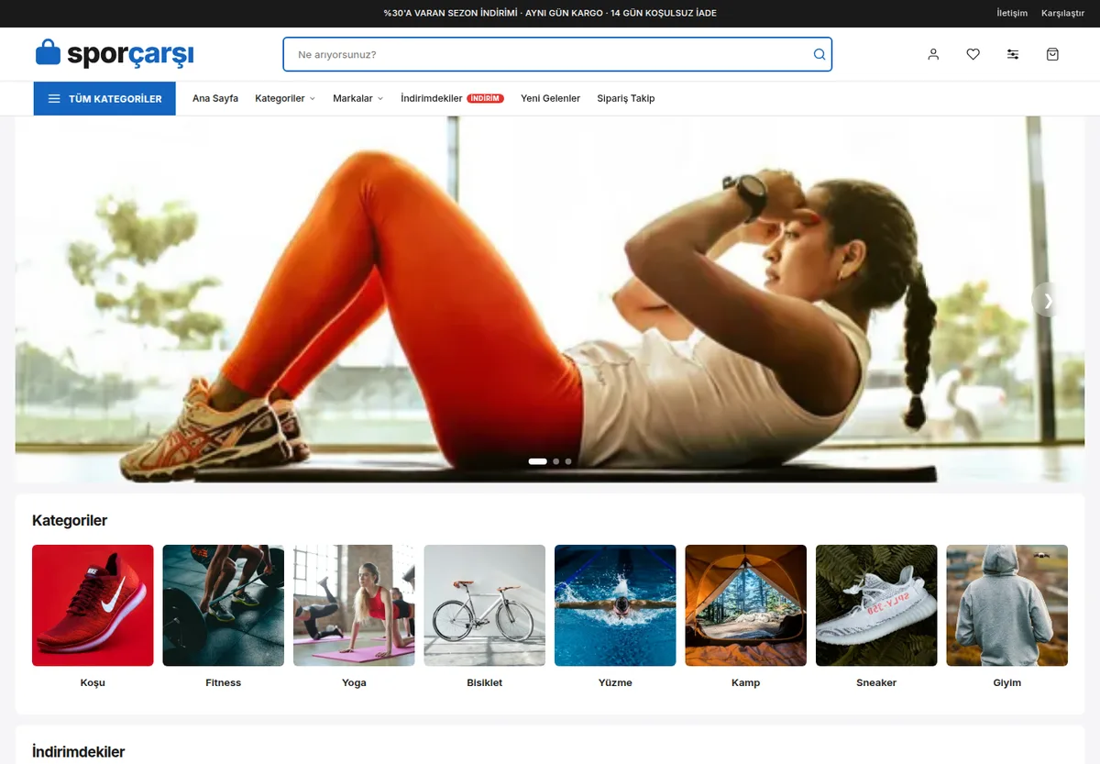Go to Ana Sayfa
The image size is (1100, 764).
click(215, 99)
